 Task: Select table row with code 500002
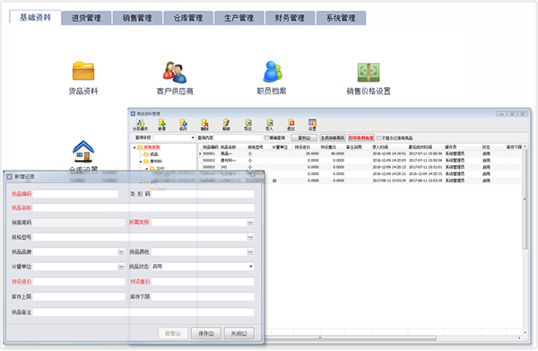360,161
